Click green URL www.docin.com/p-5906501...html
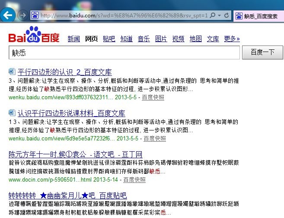 pyautogui.click(x=50, y=180)
